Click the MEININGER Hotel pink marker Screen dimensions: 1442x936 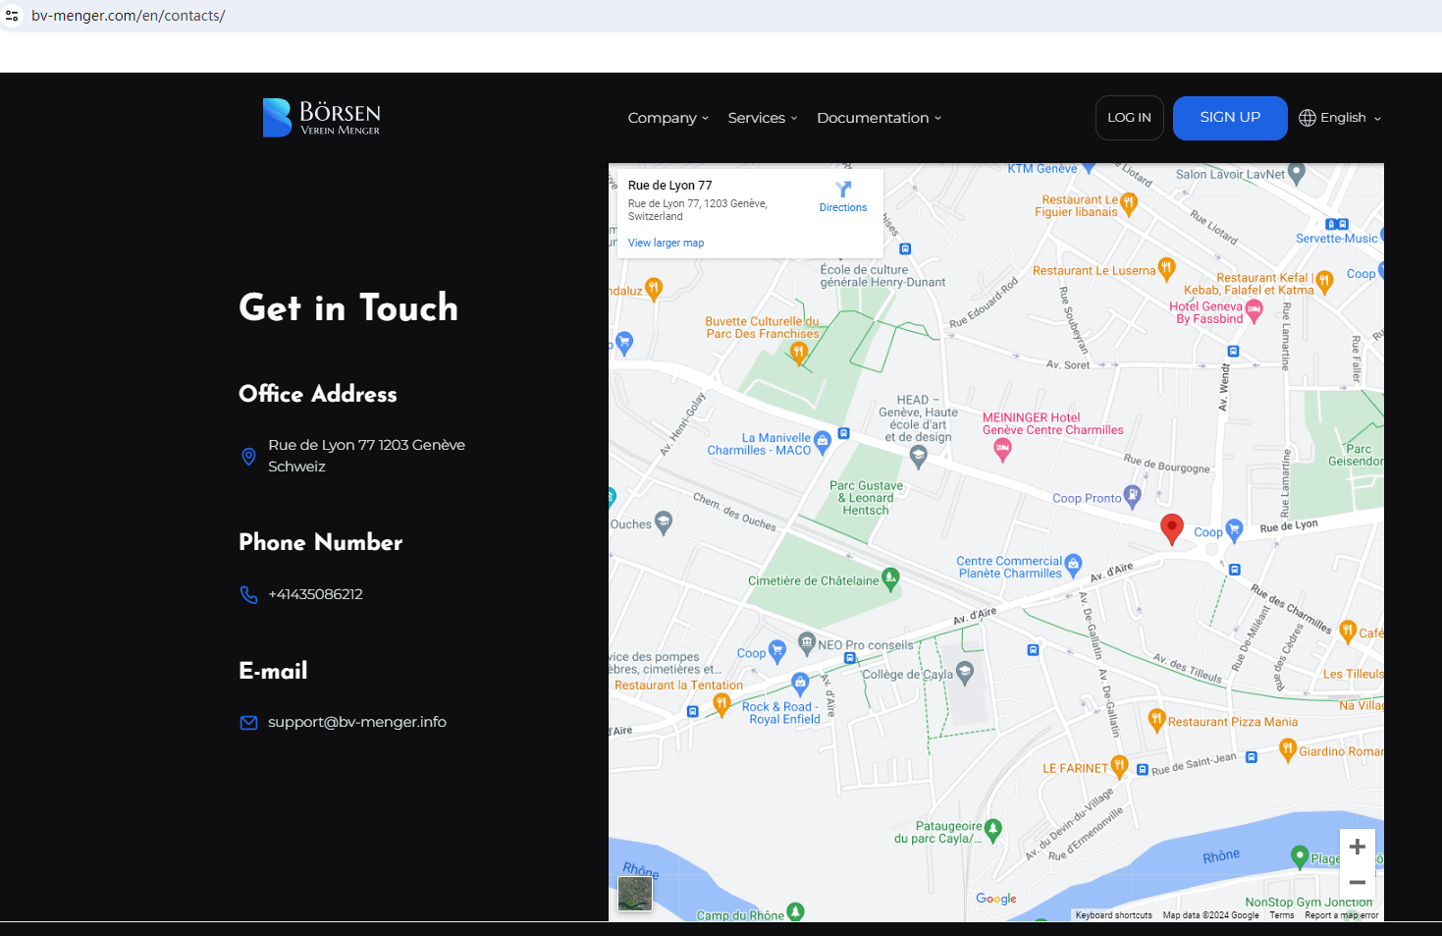coord(1002,450)
